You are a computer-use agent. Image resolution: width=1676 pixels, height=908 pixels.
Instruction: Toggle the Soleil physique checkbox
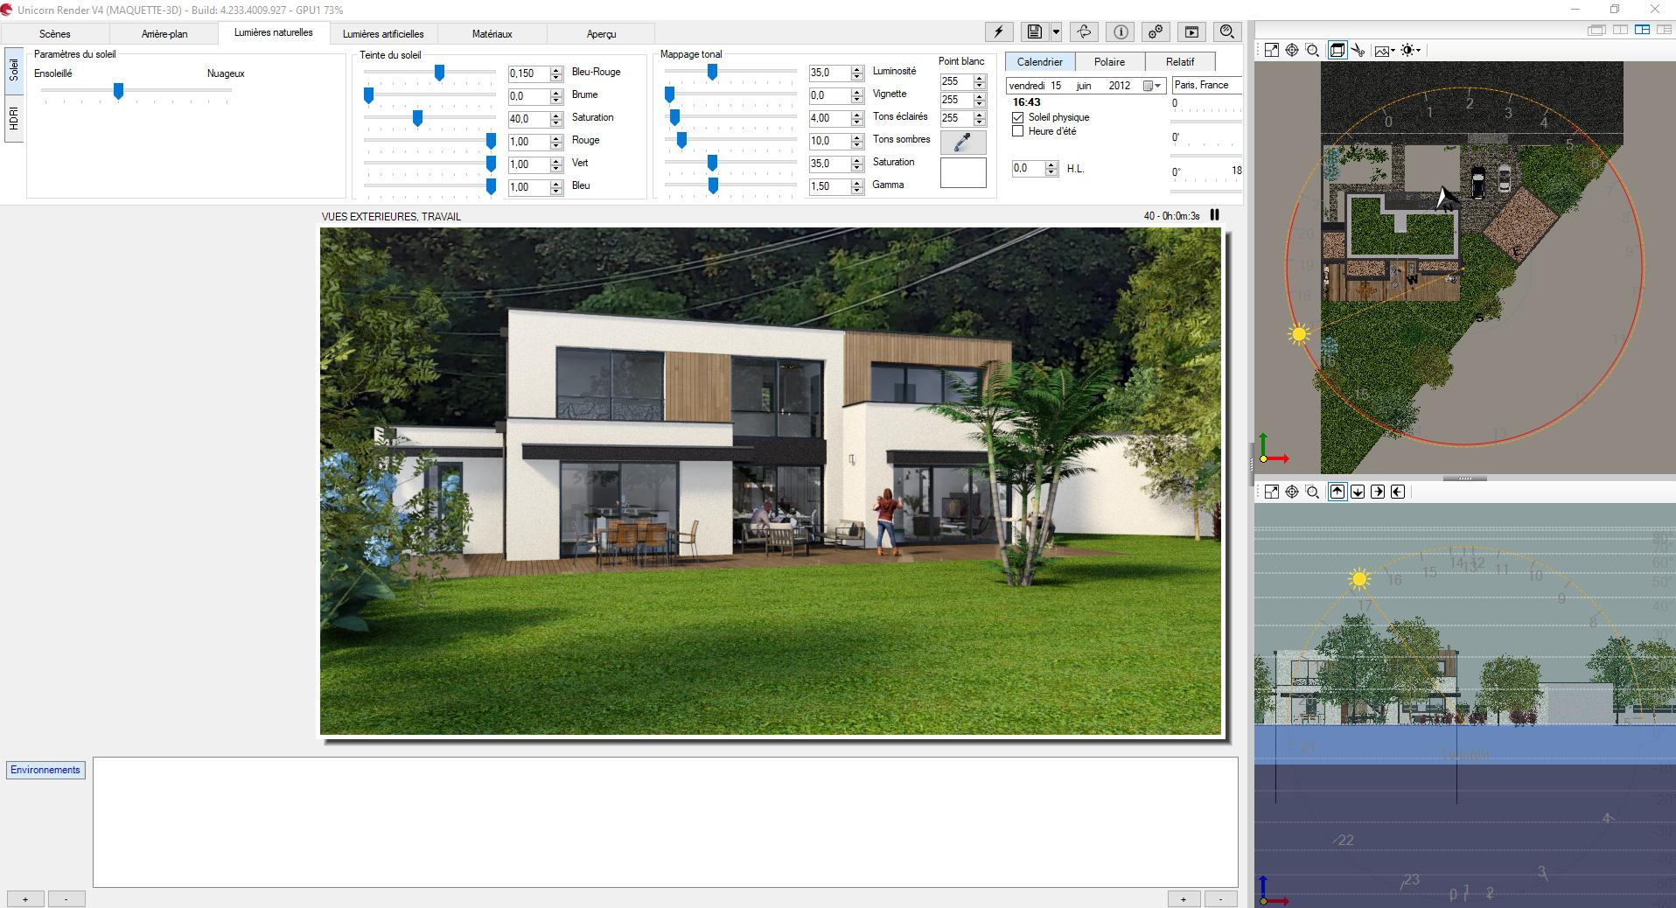pyautogui.click(x=1018, y=117)
